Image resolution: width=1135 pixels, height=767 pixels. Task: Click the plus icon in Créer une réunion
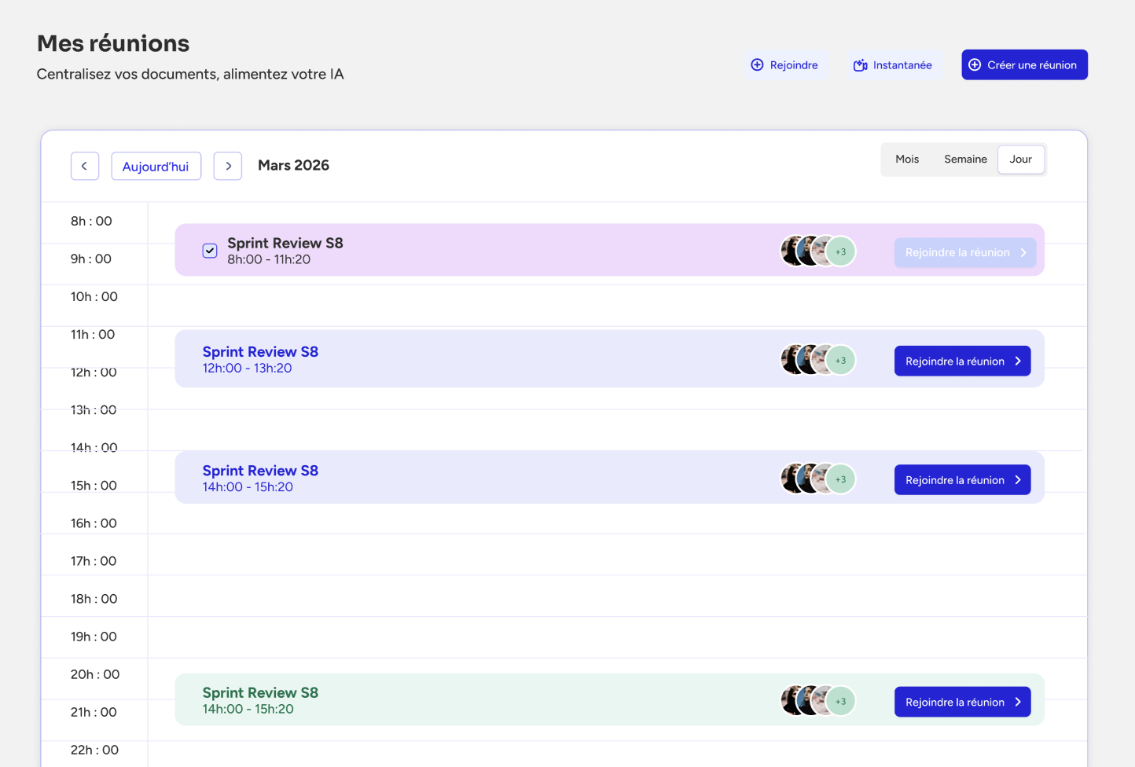coord(975,64)
